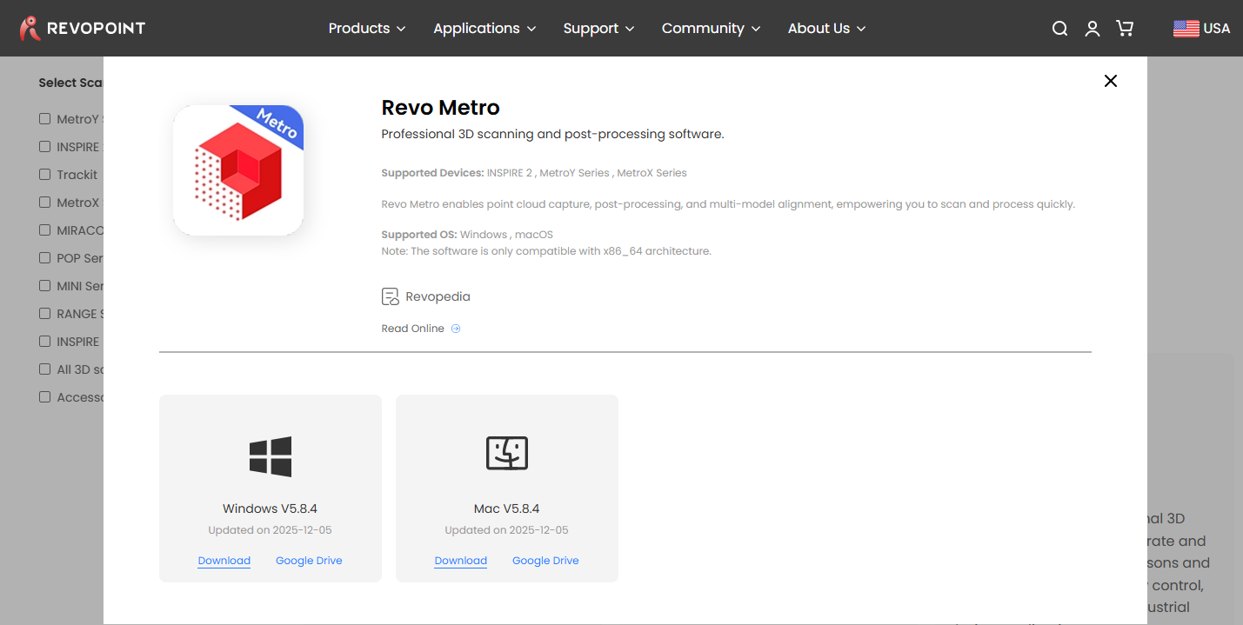1243x625 pixels.
Task: Expand the Support dropdown menu
Action: [x=598, y=29]
